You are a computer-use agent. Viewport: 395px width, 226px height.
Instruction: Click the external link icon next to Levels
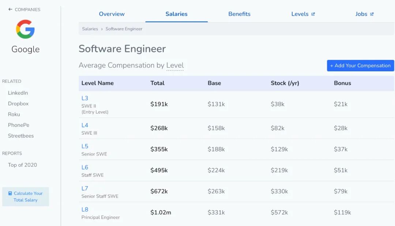(313, 14)
